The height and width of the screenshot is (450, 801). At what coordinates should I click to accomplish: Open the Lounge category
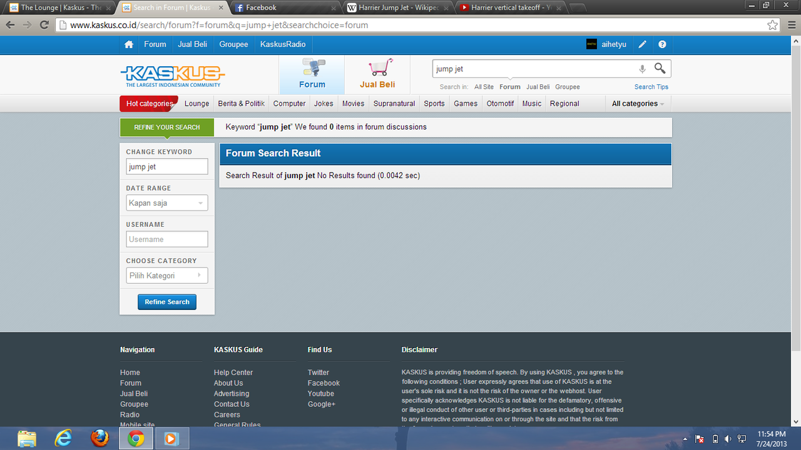196,104
